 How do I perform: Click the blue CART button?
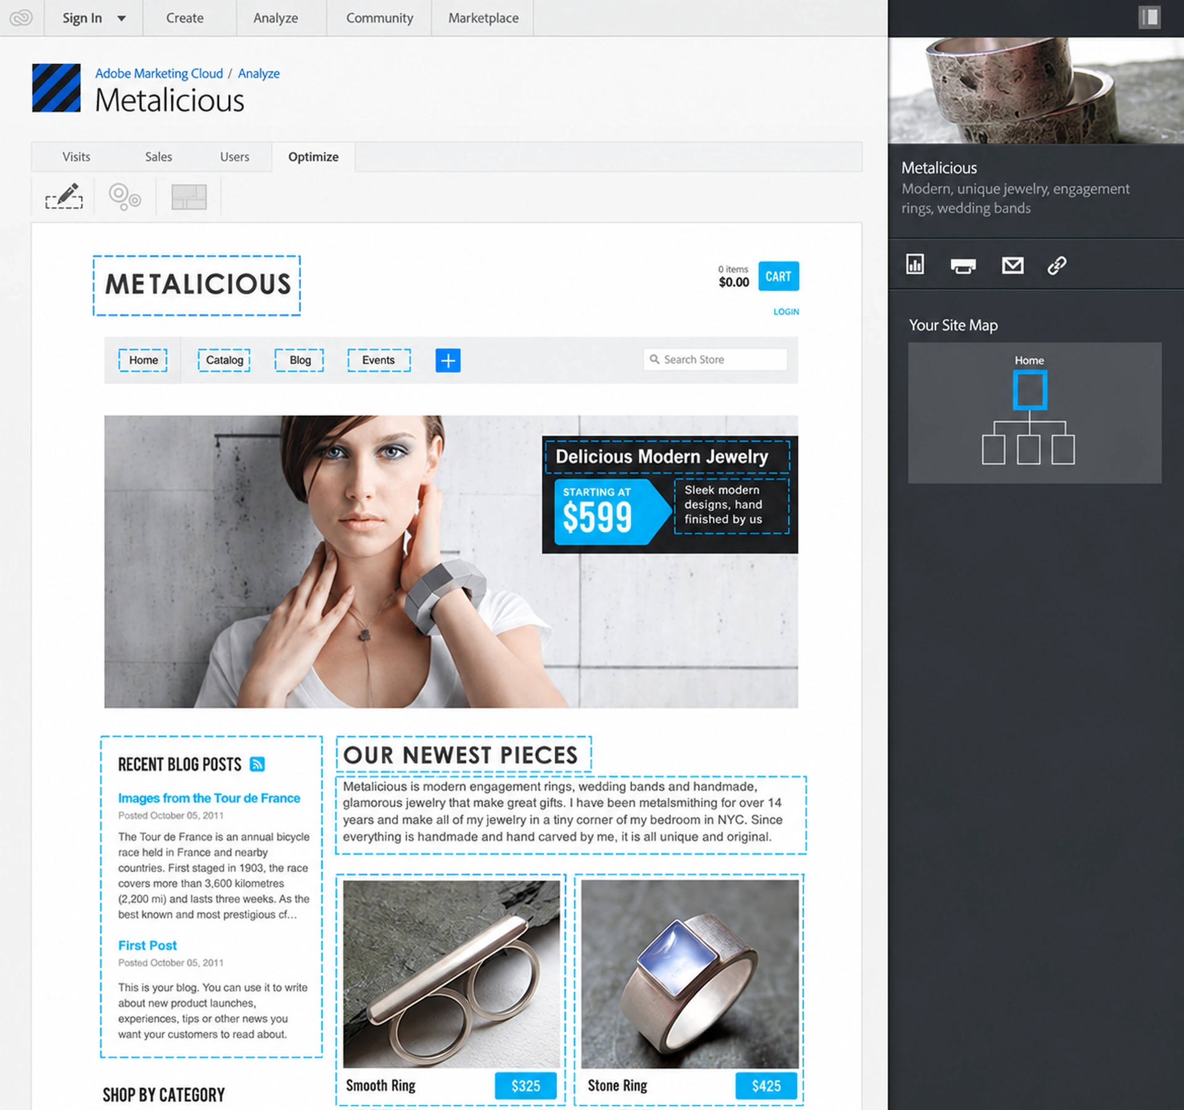pyautogui.click(x=778, y=276)
